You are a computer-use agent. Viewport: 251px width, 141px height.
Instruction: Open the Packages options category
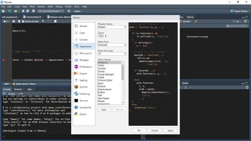point(84,60)
